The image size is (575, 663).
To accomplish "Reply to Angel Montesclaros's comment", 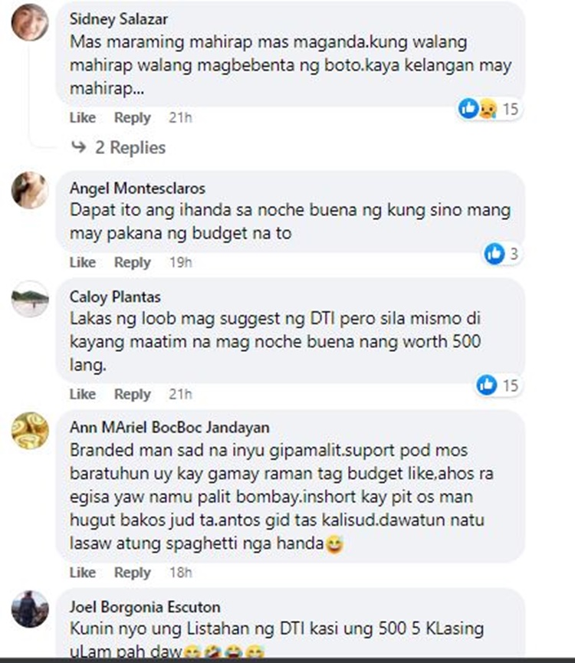I will [x=133, y=262].
